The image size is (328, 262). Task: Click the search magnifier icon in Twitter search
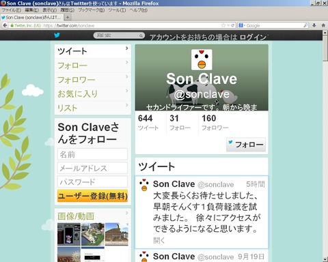coord(141,35)
